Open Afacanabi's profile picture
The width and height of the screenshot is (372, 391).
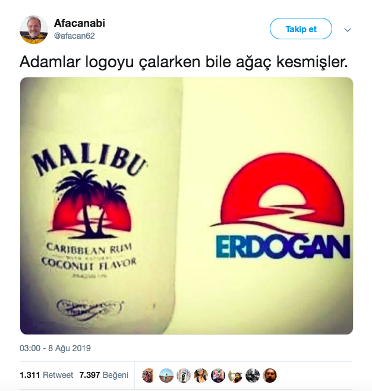[34, 30]
